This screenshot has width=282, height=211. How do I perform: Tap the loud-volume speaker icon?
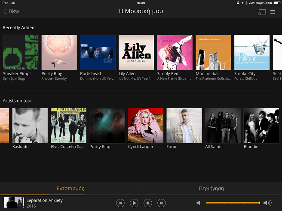coord(267,203)
